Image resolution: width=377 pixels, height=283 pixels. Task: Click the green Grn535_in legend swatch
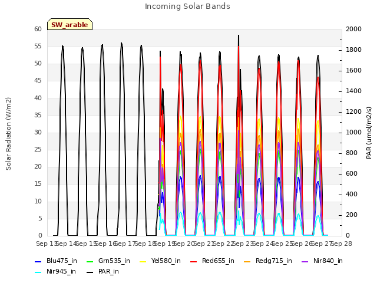click(90, 262)
